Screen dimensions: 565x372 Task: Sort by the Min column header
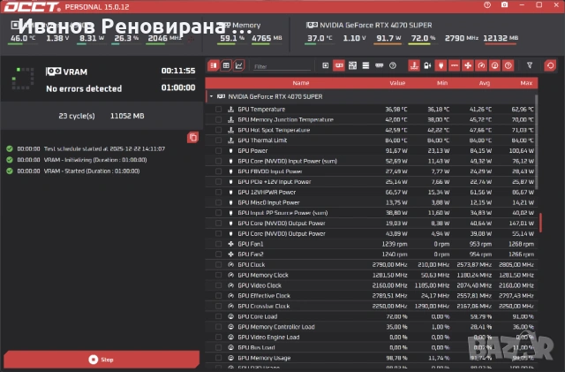442,83
